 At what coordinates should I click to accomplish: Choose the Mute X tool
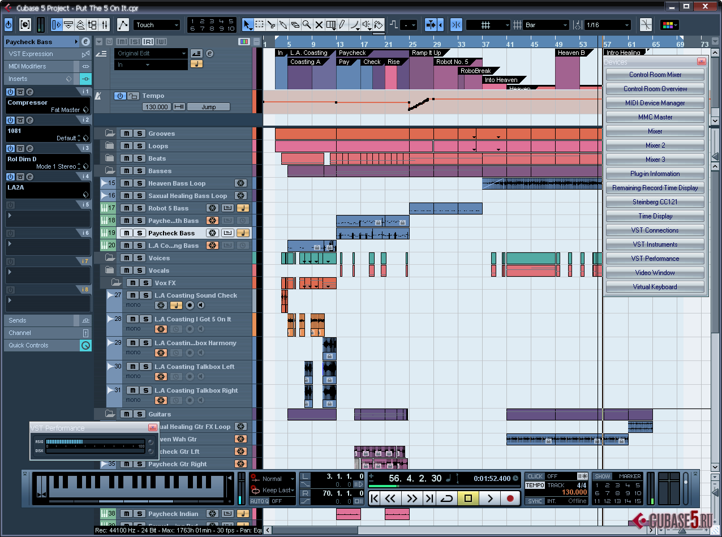(319, 25)
